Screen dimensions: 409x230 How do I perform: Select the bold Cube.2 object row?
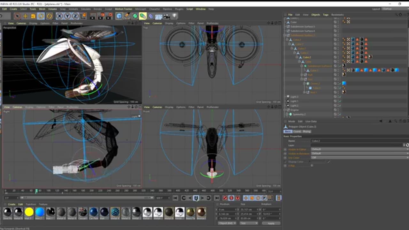point(307,57)
